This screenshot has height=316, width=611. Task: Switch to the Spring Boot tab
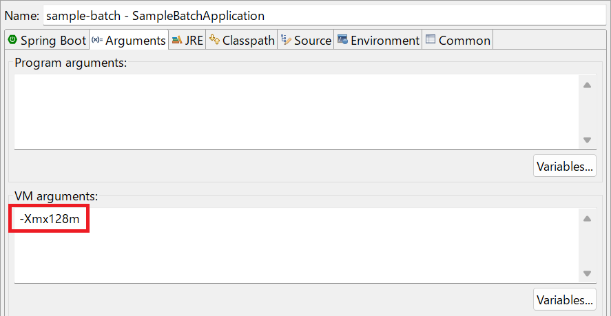47,40
